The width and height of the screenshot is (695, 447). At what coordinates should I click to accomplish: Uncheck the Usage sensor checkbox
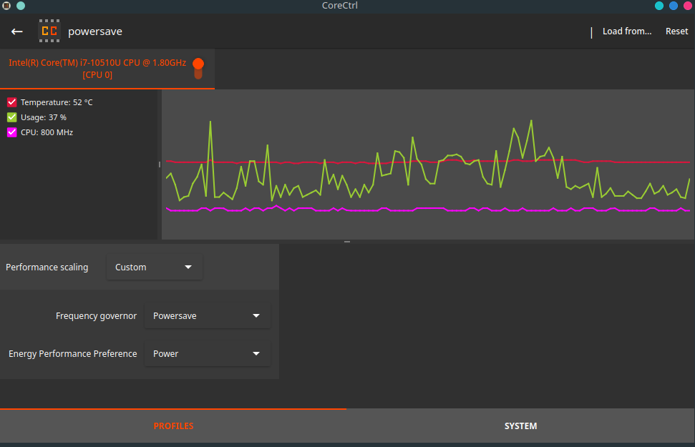[x=12, y=117]
